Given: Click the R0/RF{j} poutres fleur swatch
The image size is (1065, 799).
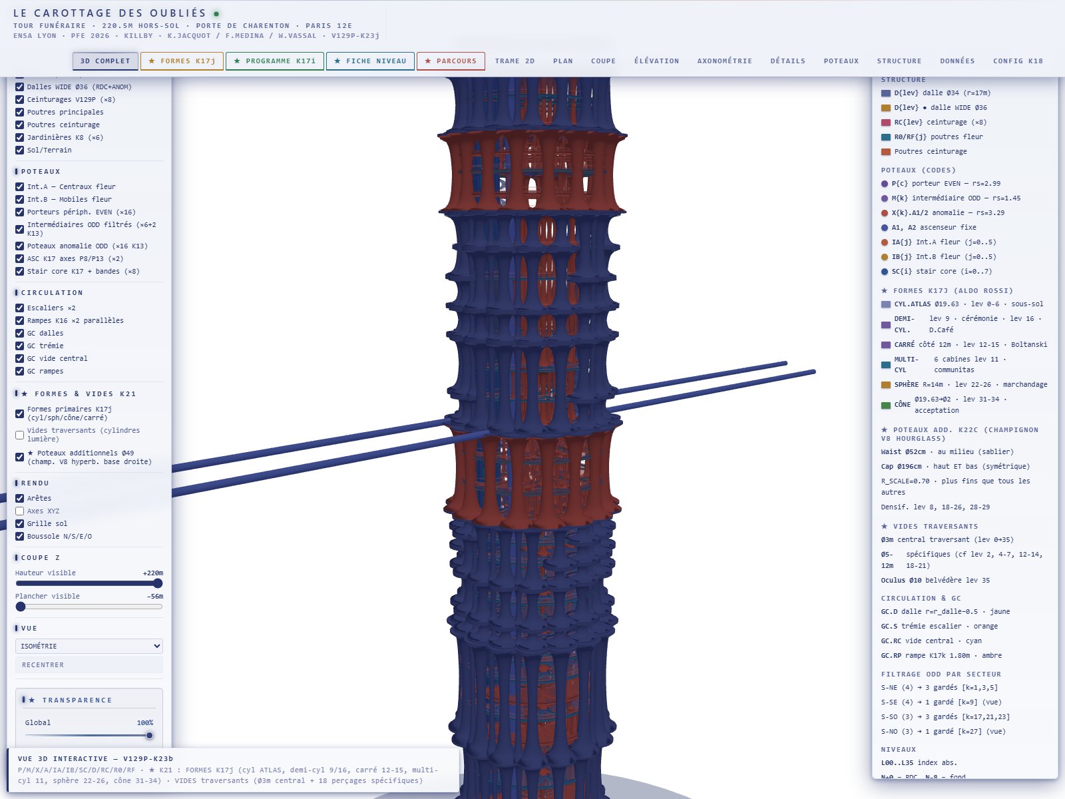Looking at the screenshot, I should click(886, 137).
